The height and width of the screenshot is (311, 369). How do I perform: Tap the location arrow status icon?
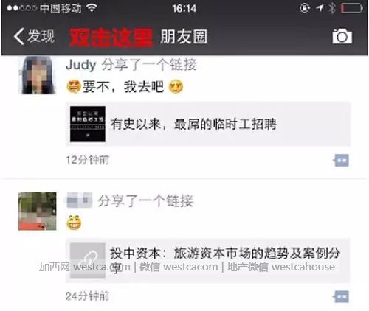(x=320, y=8)
